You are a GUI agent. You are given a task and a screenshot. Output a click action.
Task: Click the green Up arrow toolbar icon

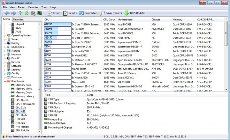click(x=20, y=13)
